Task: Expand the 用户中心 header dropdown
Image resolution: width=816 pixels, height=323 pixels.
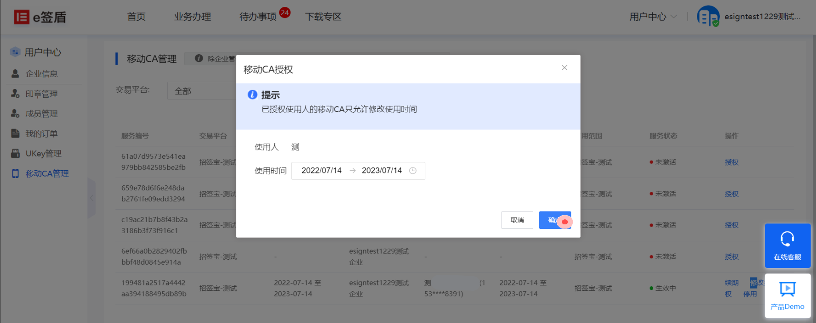Action: (x=653, y=17)
